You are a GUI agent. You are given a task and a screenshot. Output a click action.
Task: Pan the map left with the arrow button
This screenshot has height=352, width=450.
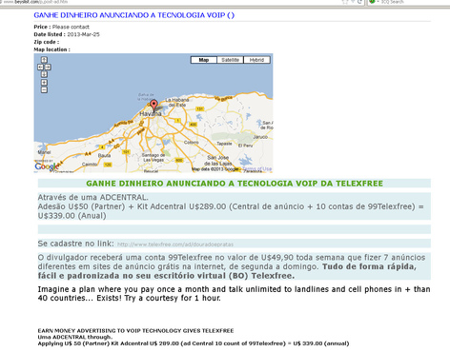pyautogui.click(x=40, y=68)
